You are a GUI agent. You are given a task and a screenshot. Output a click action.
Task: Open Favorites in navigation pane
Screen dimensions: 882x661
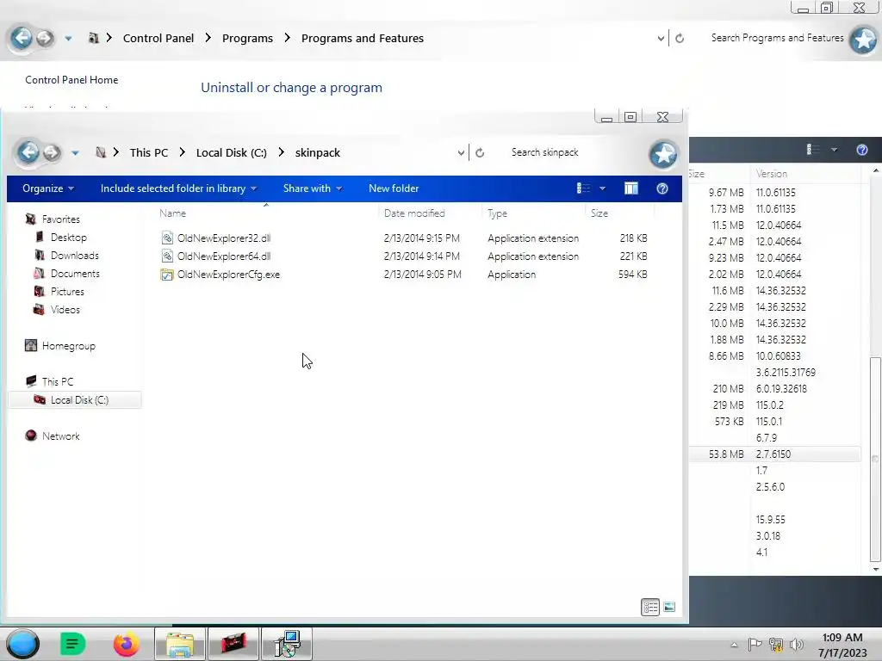(x=61, y=219)
